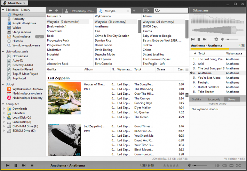Filter by Progressive Rock genre
Image resolution: width=247 pixels, height=171 pixels.
click(x=58, y=40)
